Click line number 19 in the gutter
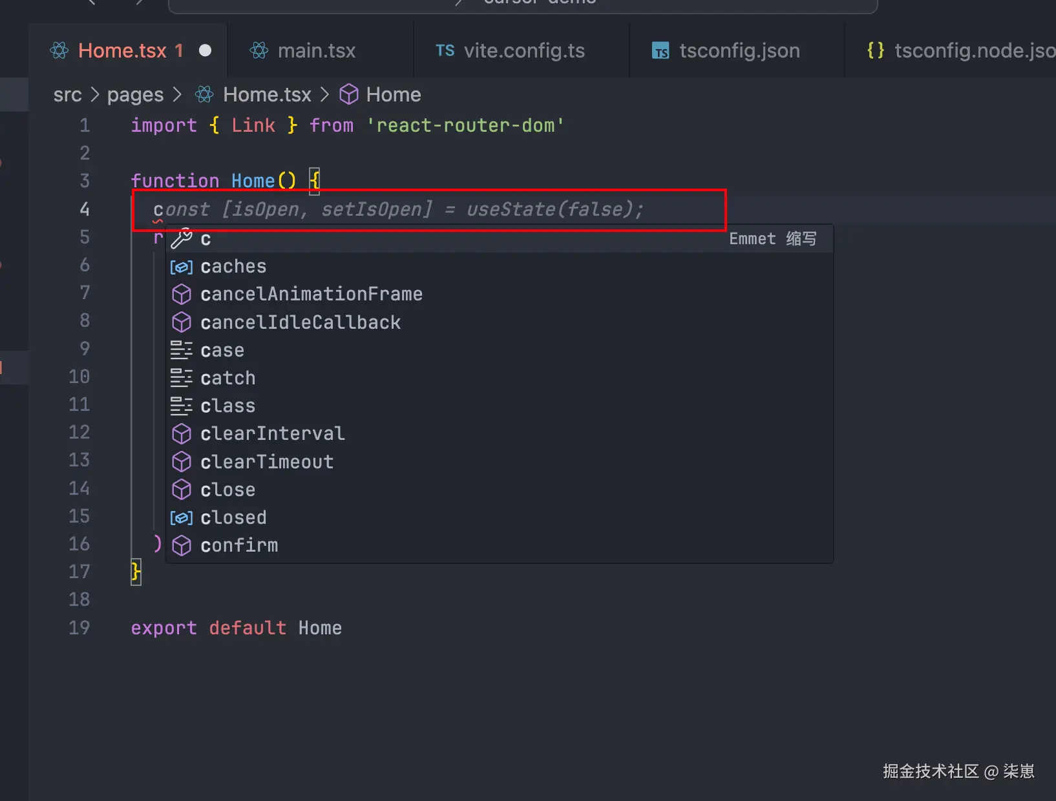This screenshot has height=801, width=1056. 79,628
